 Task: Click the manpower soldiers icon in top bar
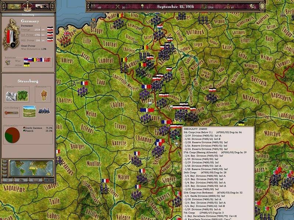[x=93, y=7]
